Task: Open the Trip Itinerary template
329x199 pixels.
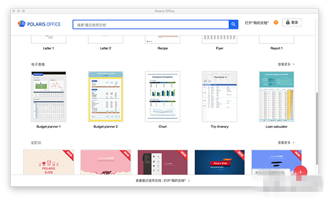Action: [x=219, y=96]
